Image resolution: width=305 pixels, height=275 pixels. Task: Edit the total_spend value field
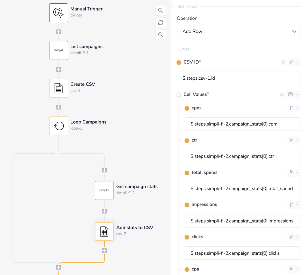click(x=243, y=189)
